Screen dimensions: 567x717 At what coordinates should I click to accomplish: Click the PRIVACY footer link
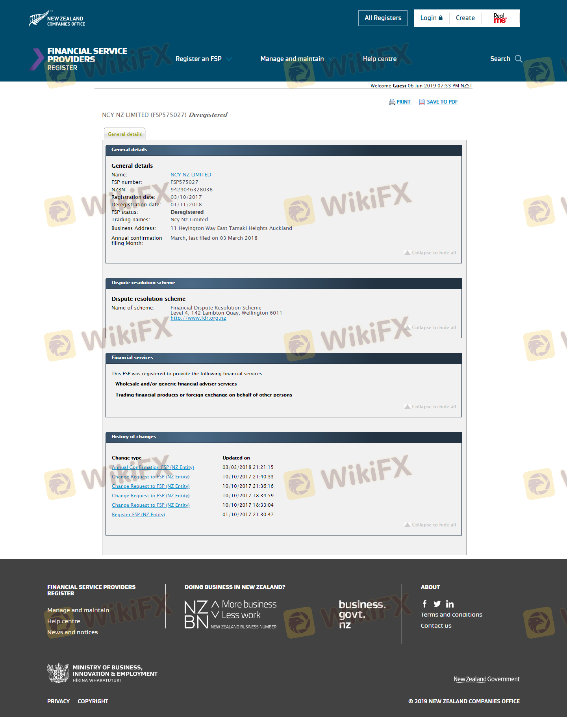click(58, 701)
